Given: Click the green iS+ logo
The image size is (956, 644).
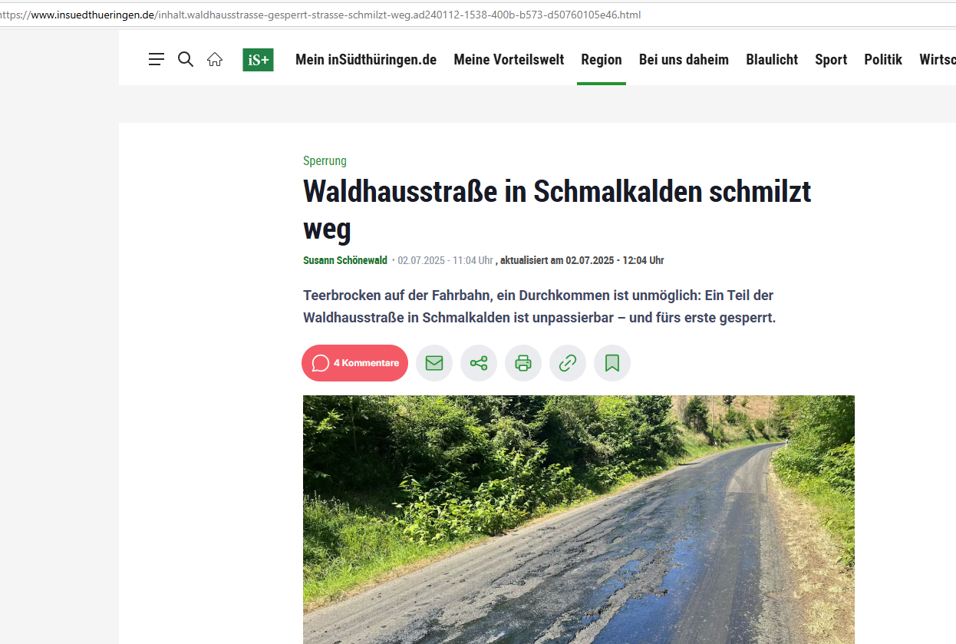Looking at the screenshot, I should point(258,60).
